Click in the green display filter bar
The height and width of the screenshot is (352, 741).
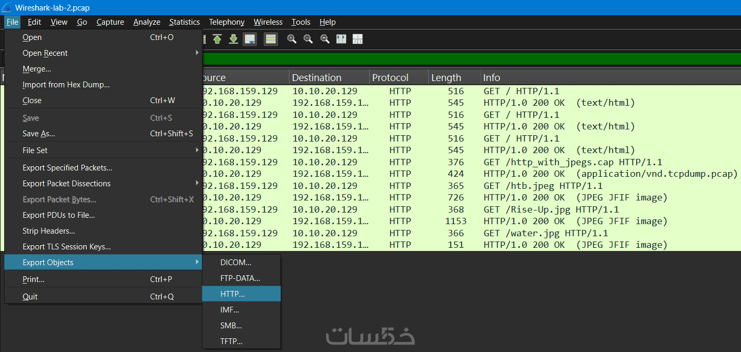click(x=471, y=58)
